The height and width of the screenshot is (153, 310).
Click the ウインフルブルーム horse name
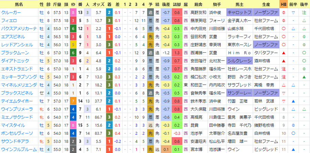pos(19,150)
